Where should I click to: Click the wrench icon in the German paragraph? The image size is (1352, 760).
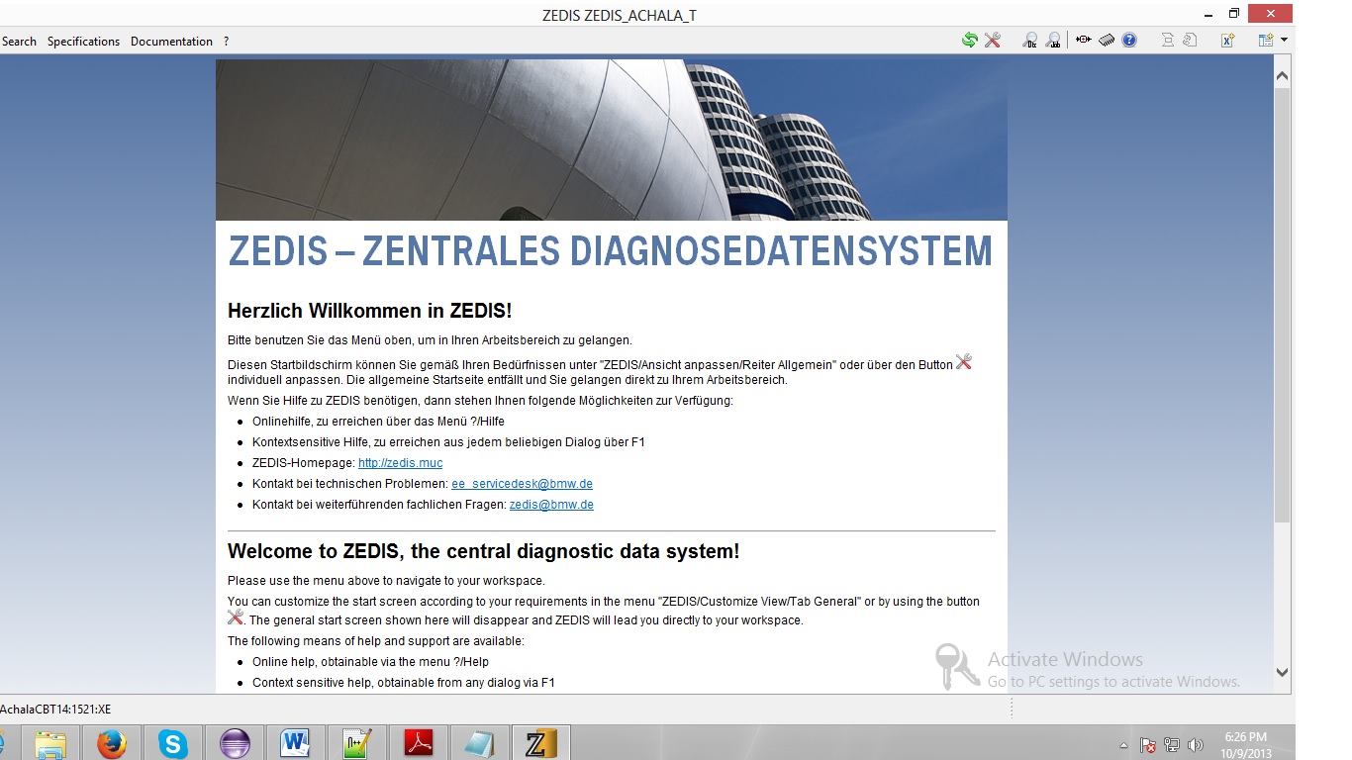964,362
